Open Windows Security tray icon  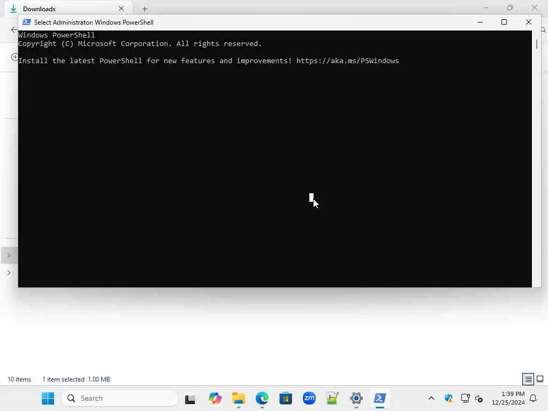(x=448, y=398)
